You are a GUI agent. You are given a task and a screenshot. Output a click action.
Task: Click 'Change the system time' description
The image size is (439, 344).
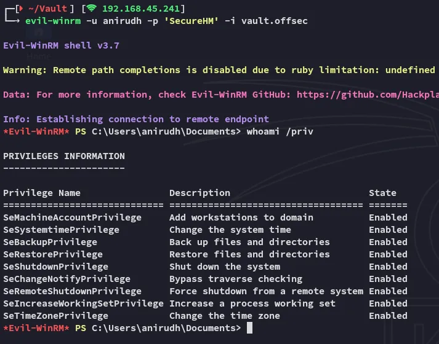pyautogui.click(x=230, y=230)
